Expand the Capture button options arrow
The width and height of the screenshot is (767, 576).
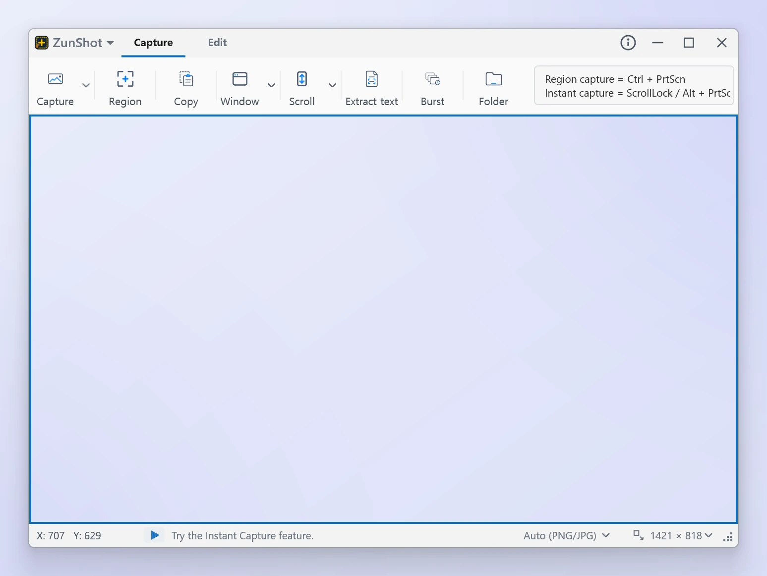pos(86,85)
